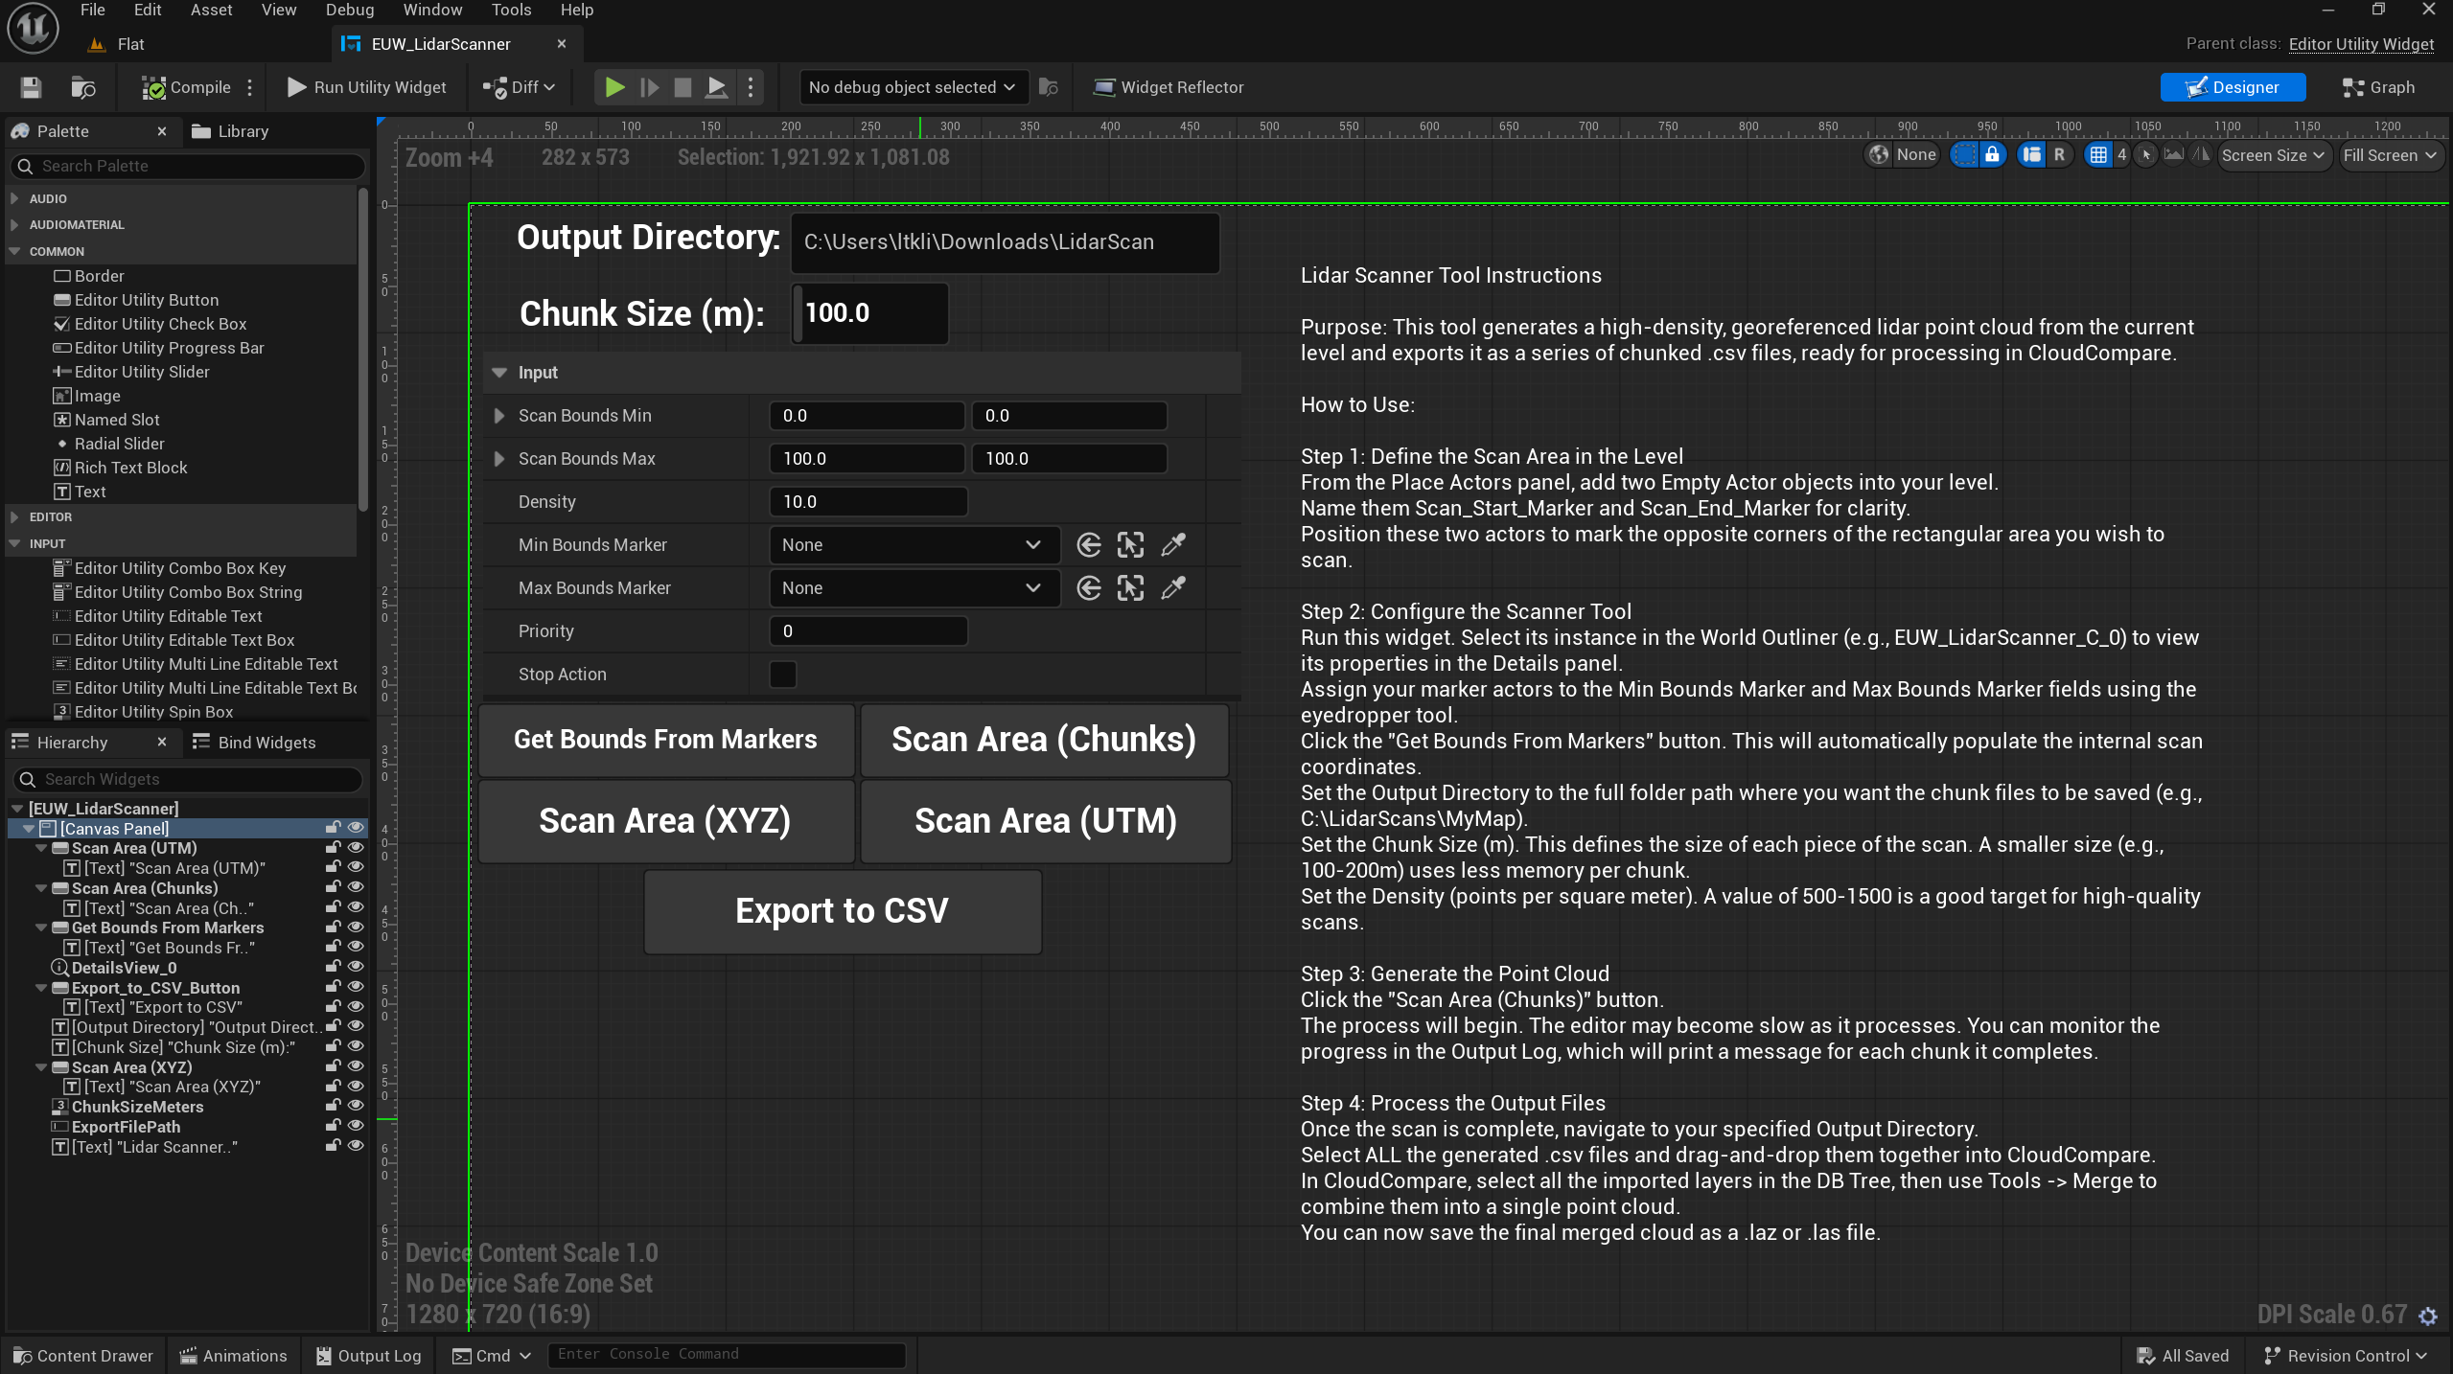Open the Fill Screen dropdown
The image size is (2453, 1374).
tap(2389, 155)
